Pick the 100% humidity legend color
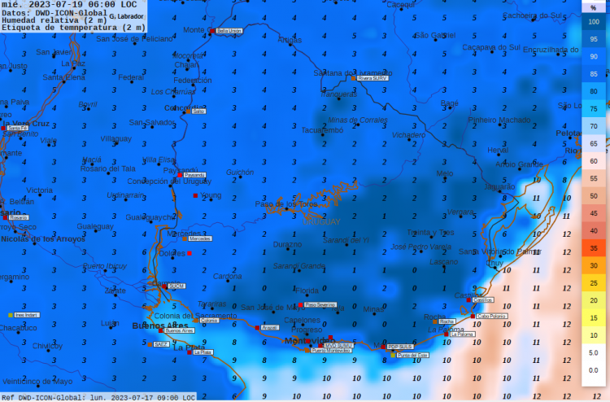 tap(594, 21)
